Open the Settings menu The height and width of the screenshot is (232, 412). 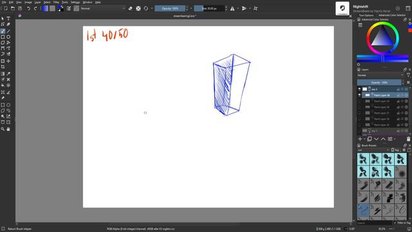75,2
